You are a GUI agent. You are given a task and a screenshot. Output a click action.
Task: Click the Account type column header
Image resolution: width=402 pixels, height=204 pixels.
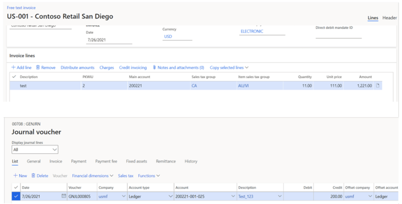coord(139,188)
